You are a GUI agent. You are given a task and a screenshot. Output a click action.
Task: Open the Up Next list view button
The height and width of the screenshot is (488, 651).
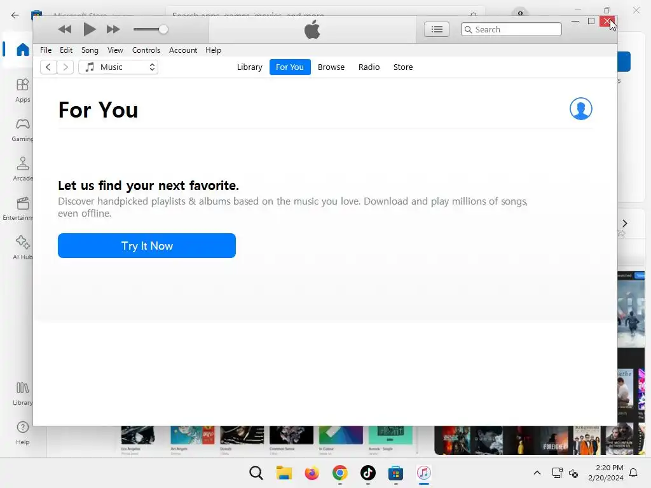(x=437, y=29)
